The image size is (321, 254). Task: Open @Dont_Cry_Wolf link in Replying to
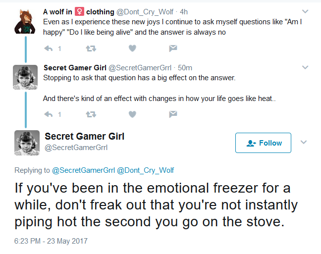(x=145, y=170)
